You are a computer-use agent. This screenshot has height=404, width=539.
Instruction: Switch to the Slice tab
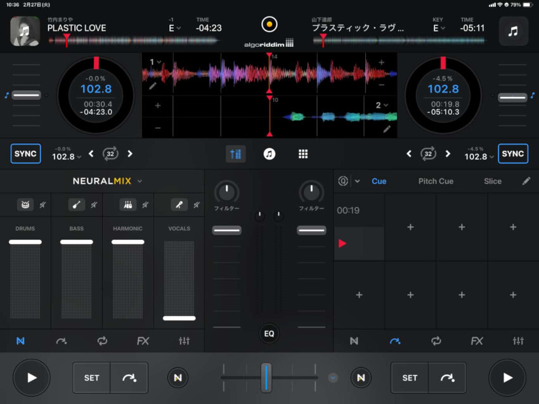pos(492,181)
